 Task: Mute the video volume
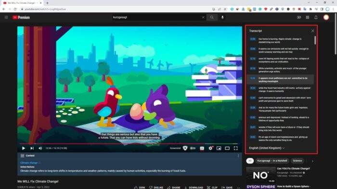[x=40, y=148]
